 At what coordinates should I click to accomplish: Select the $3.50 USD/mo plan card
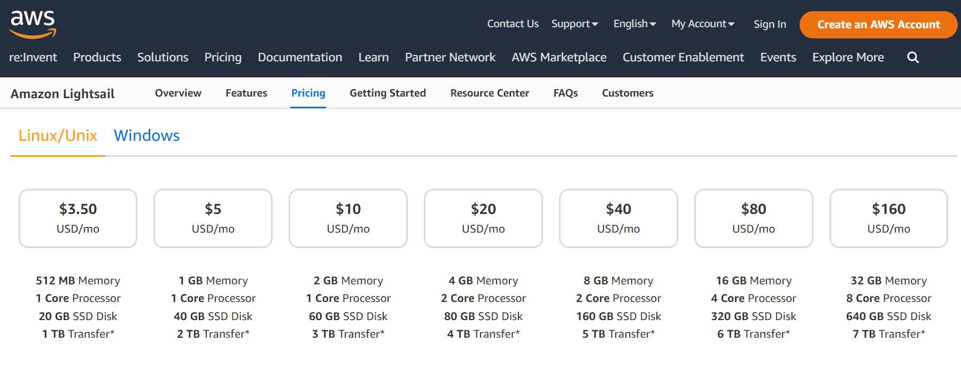(x=78, y=218)
